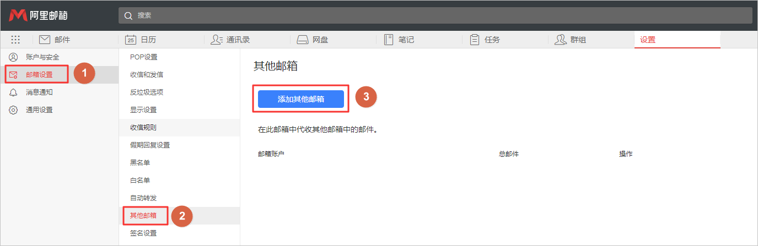Viewport: 758px width, 246px height.
Task: Open the 任务 tasks icon
Action: pyautogui.click(x=474, y=40)
